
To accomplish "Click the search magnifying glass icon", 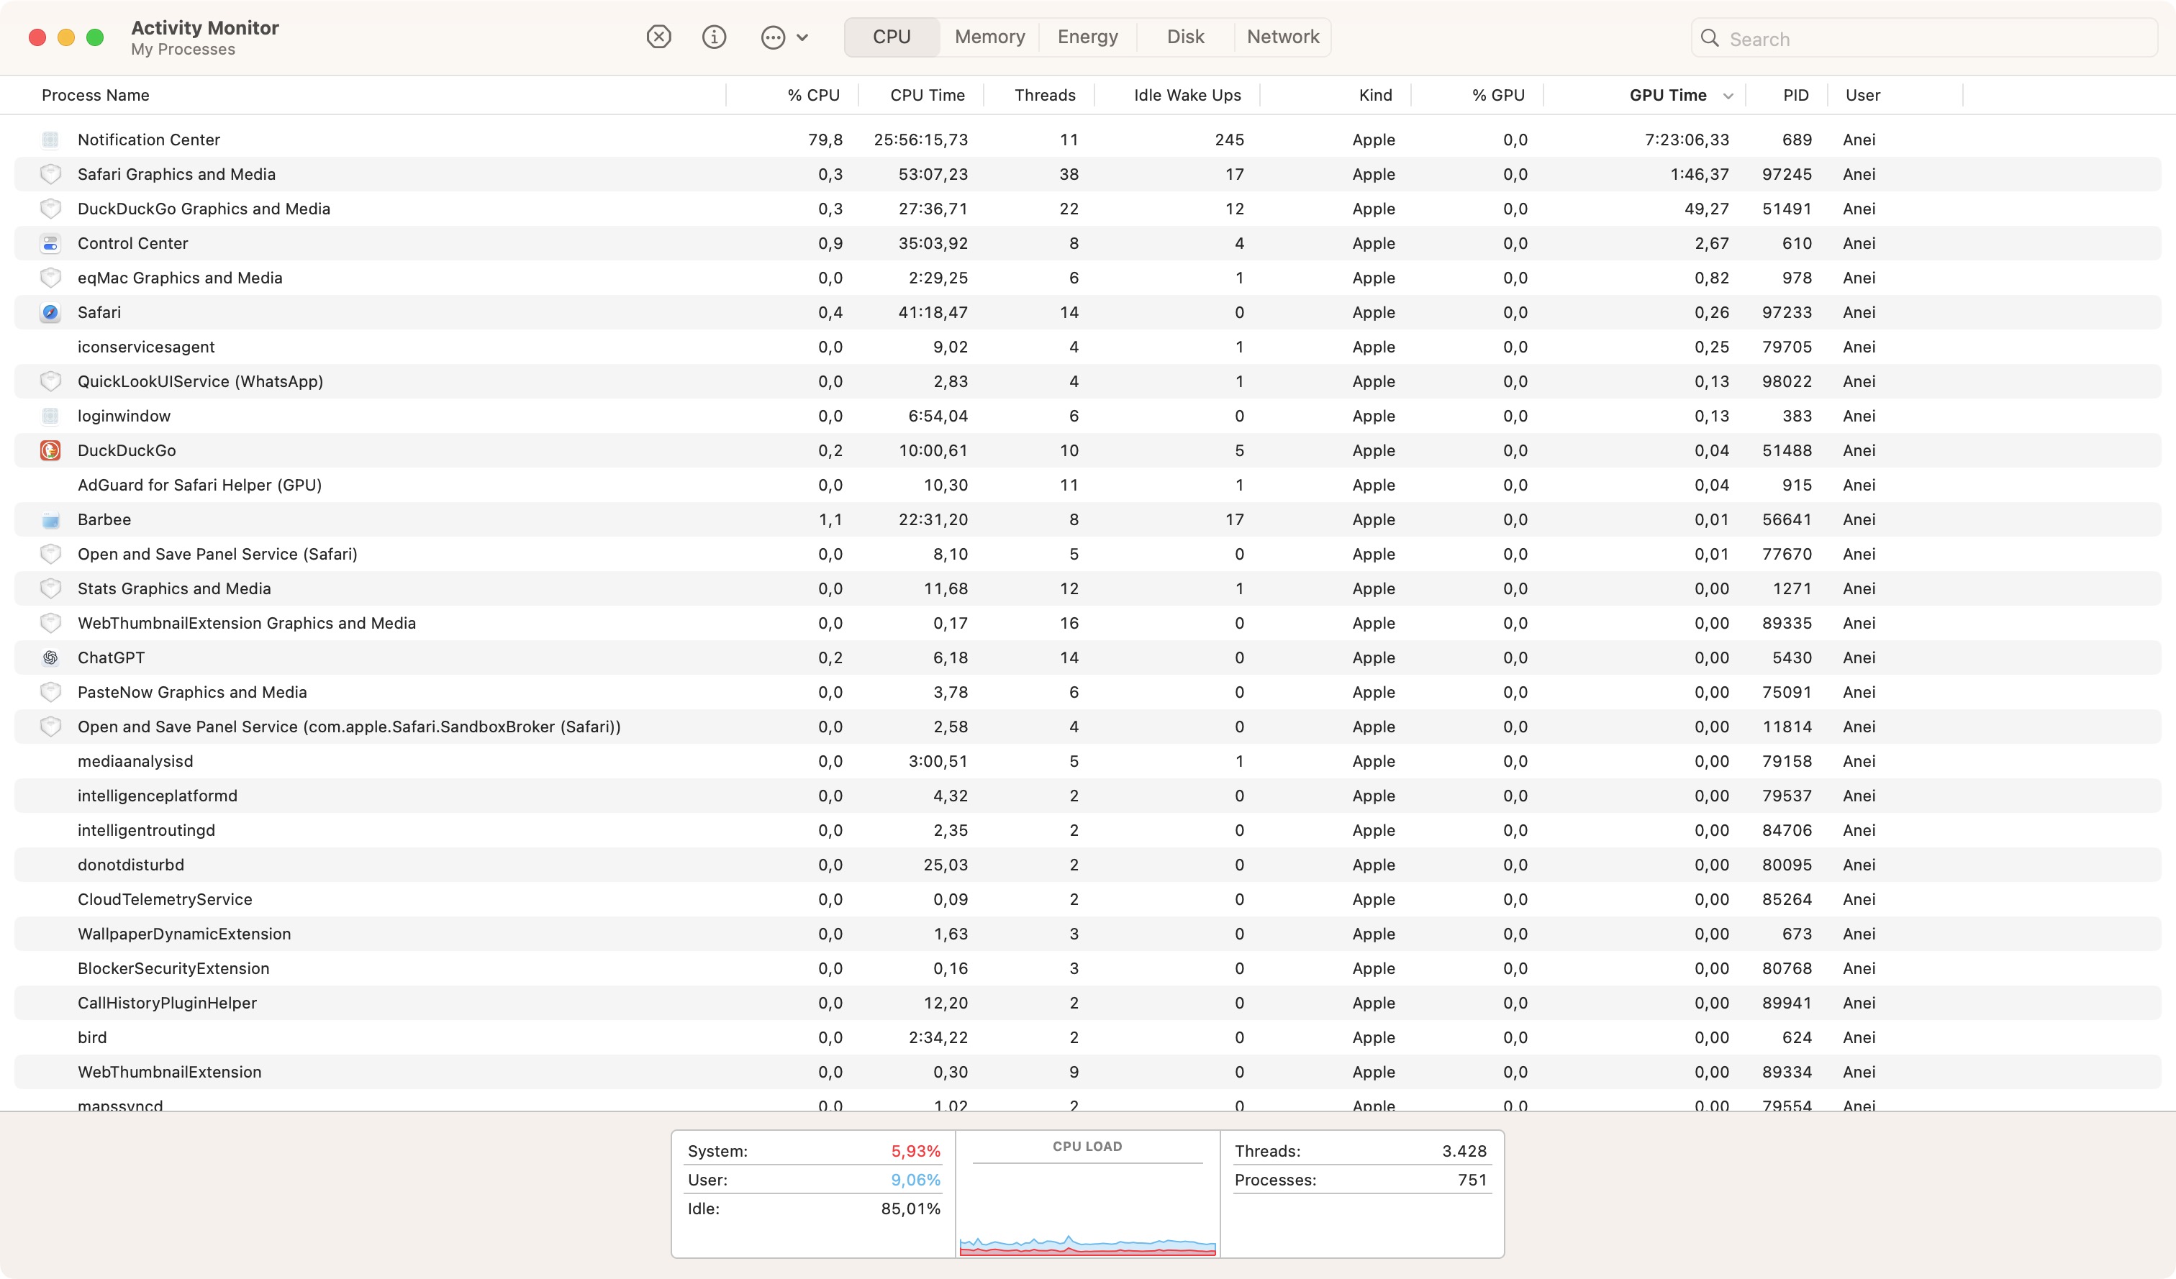I will pos(1710,39).
